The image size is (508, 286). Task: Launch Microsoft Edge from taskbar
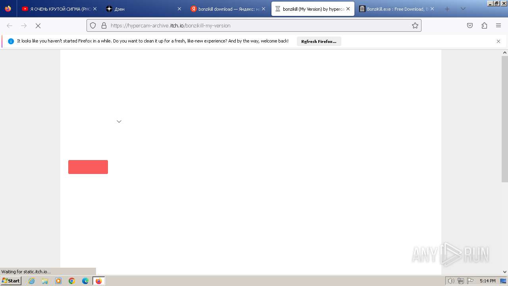pos(85,281)
